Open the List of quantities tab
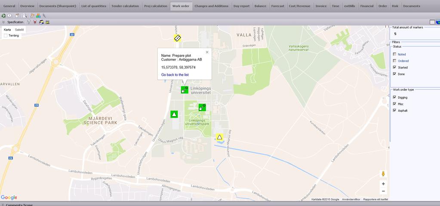The image size is (440, 206). 94,6
